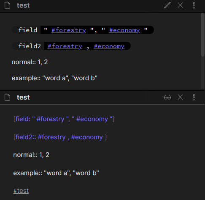This screenshot has height=200, width=205.
Task: Close the bottom test pane
Action: point(180,97)
